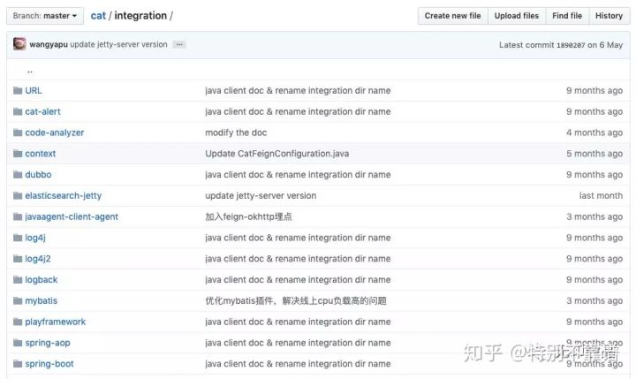The height and width of the screenshot is (379, 636).
Task: Click the Upload files button
Action: [517, 16]
